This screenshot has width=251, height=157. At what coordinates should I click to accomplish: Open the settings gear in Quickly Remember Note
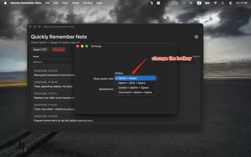pyautogui.click(x=196, y=37)
